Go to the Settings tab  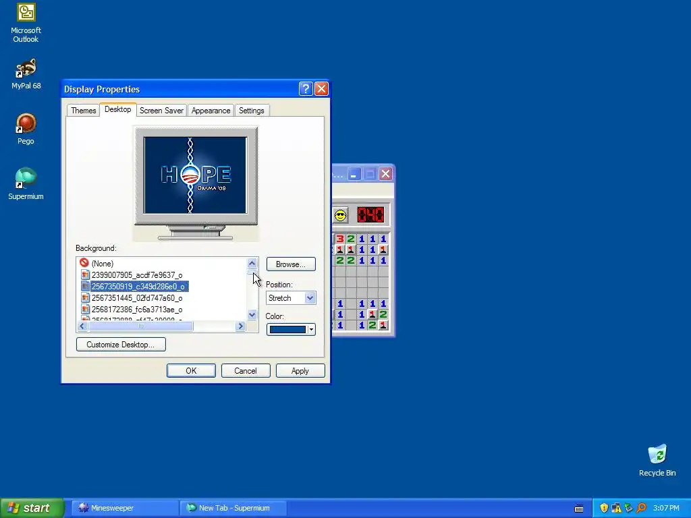click(251, 111)
